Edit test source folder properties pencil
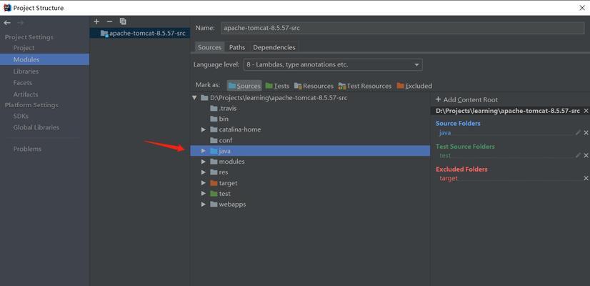 pyautogui.click(x=578, y=155)
